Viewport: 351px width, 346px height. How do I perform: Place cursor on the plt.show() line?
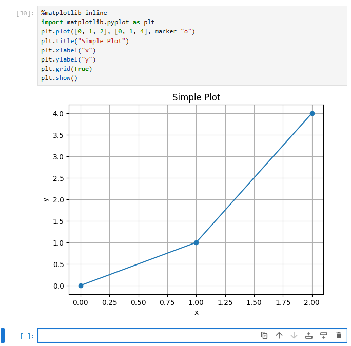[x=59, y=78]
